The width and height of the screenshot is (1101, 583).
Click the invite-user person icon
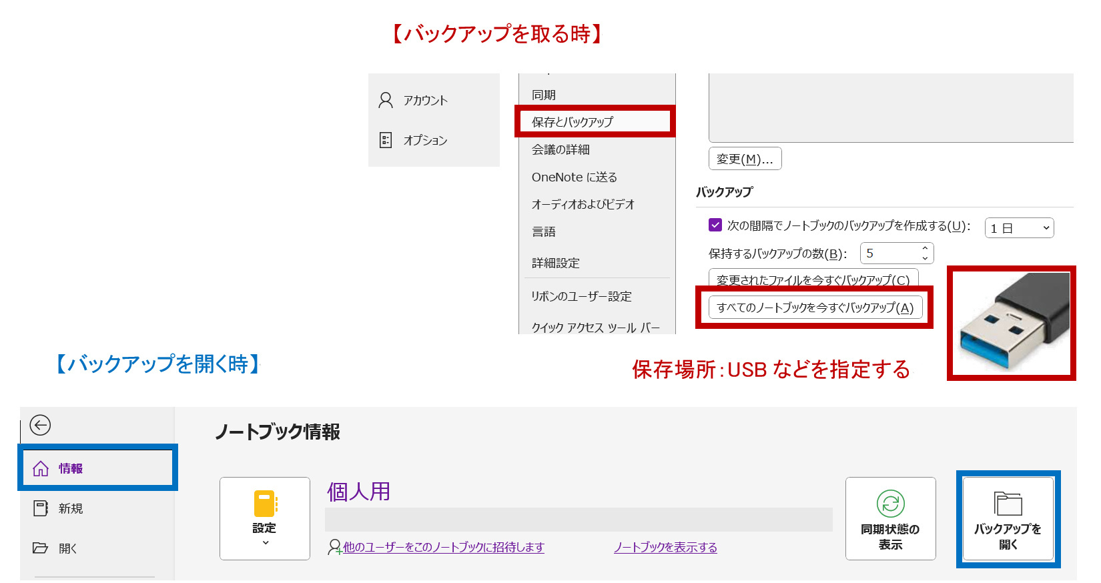335,547
